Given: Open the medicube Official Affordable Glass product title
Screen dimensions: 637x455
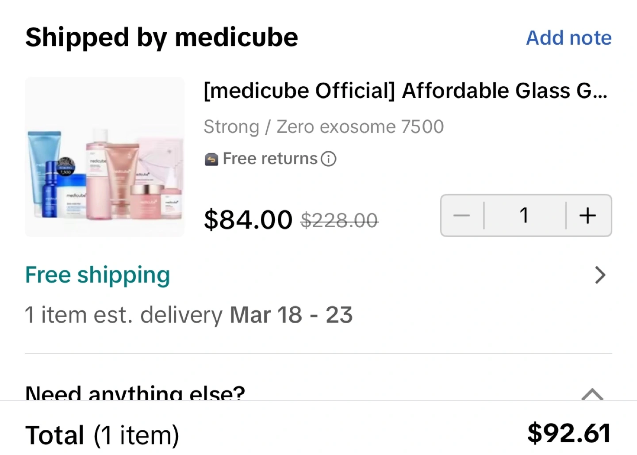Looking at the screenshot, I should 405,91.
